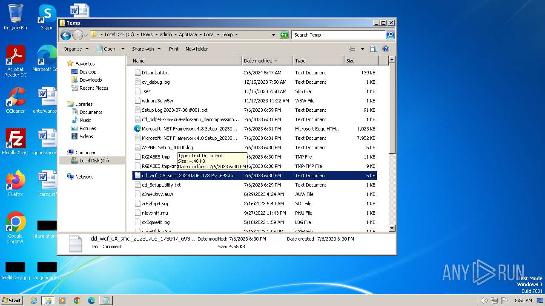Select Favorites in navigation pane
545x306 pixels.
85,64
